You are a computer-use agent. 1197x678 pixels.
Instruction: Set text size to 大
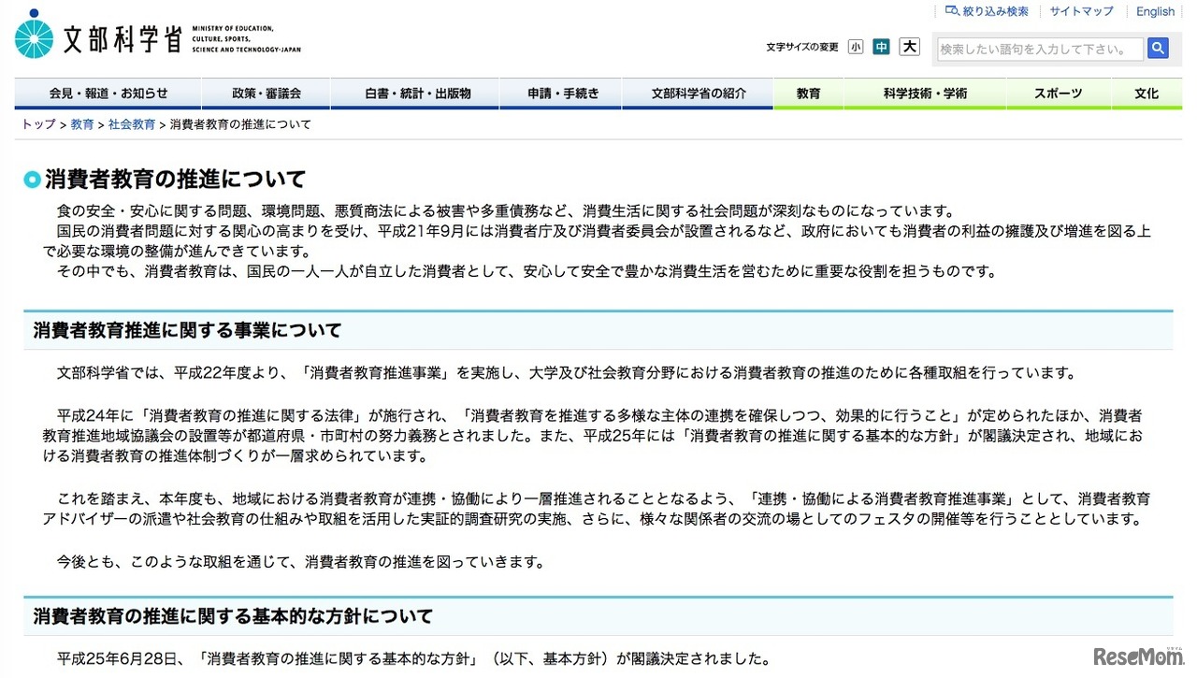coord(909,47)
